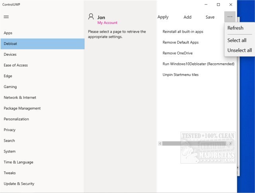Screen dimensions: 255x193
Task: Switch to the Privacy category
Action: (x=10, y=130)
